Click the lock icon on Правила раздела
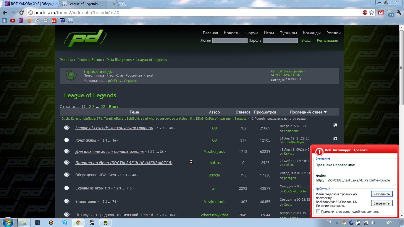Viewport: 404px width, 227px height. point(191,162)
